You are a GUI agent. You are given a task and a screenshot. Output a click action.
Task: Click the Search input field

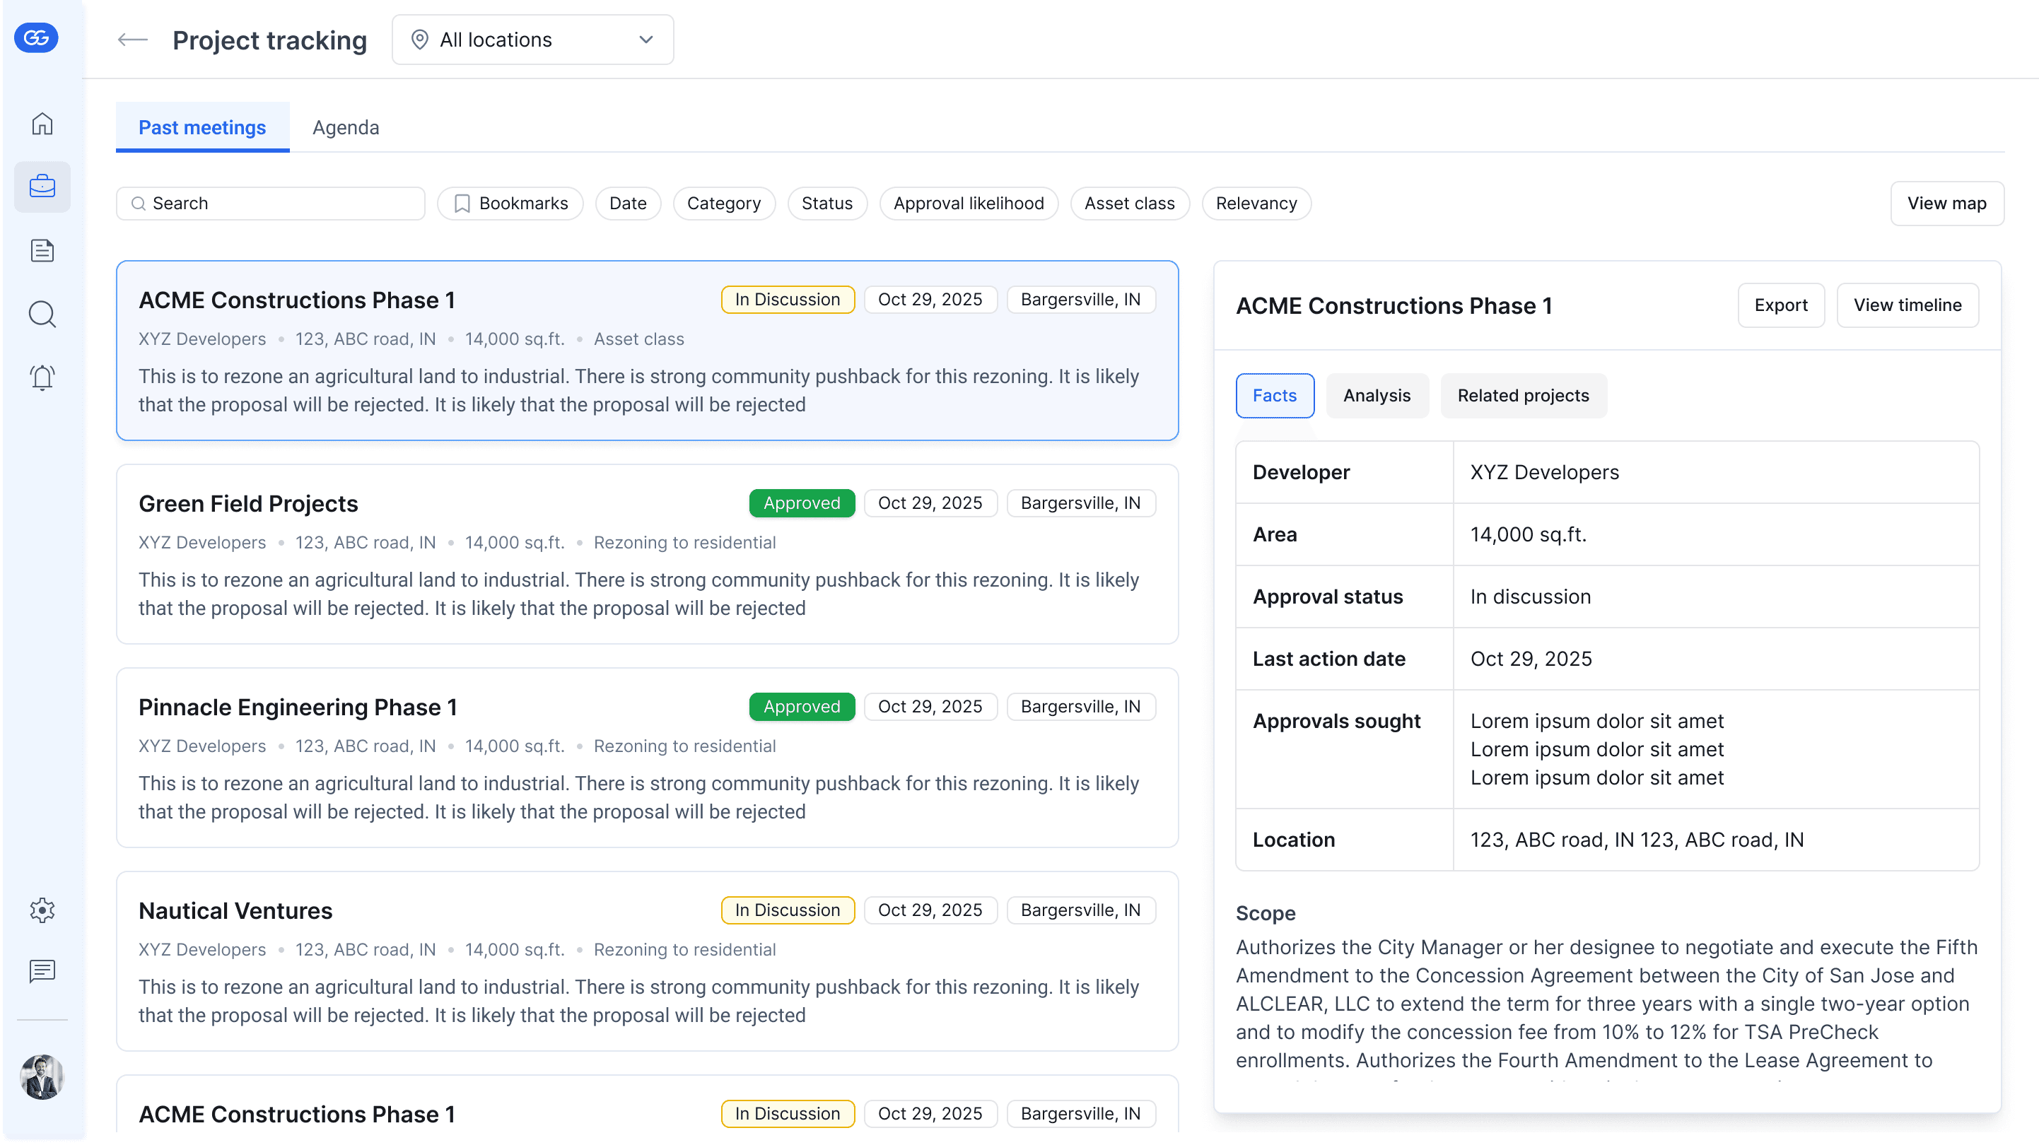pyautogui.click(x=271, y=204)
